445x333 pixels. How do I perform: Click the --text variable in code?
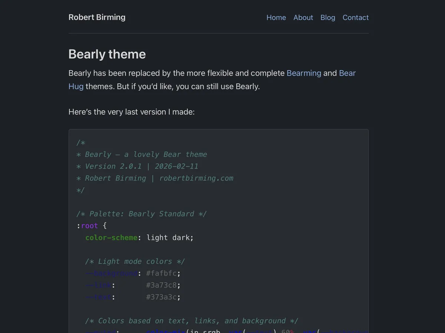(x=98, y=297)
